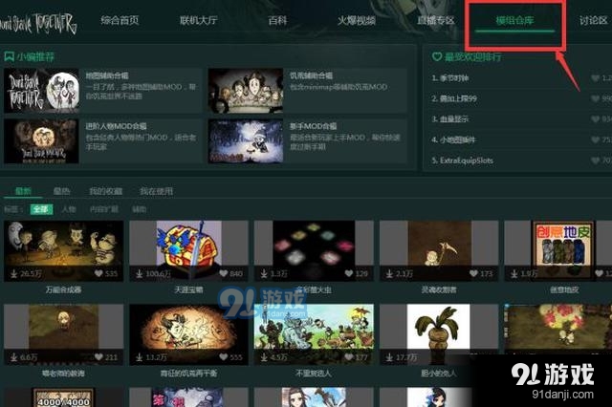Click the heart icon in ranking row 1

click(595, 78)
